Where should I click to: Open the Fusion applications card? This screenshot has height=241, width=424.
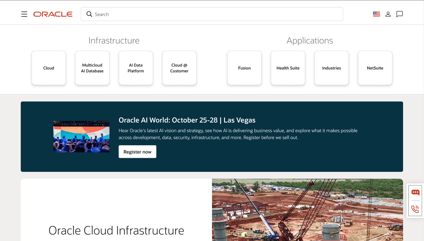[245, 68]
